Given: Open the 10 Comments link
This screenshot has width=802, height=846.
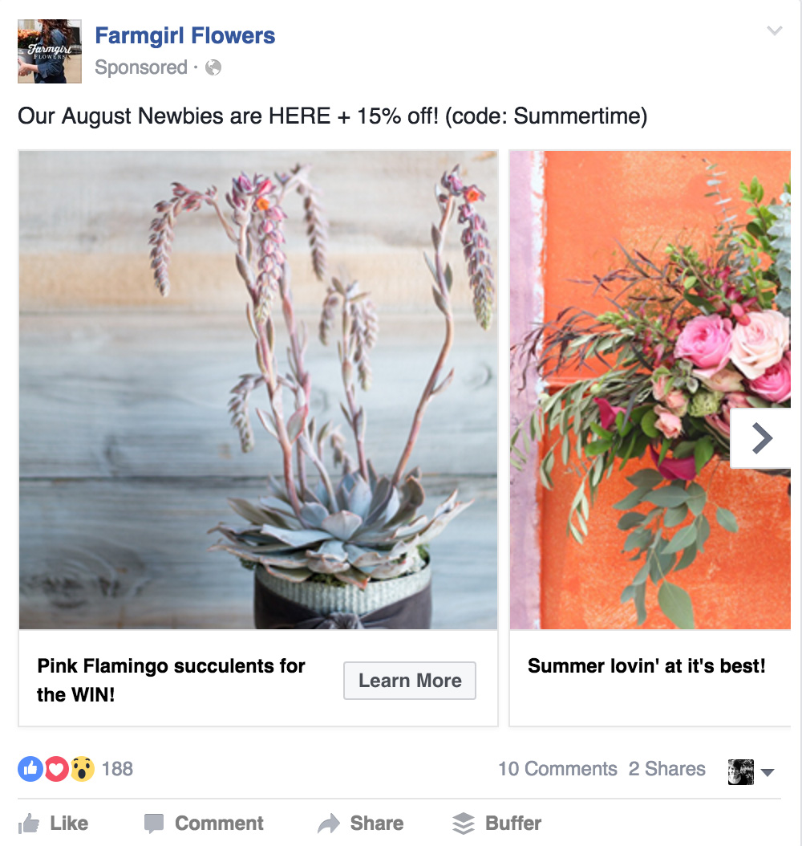Looking at the screenshot, I should tap(557, 769).
